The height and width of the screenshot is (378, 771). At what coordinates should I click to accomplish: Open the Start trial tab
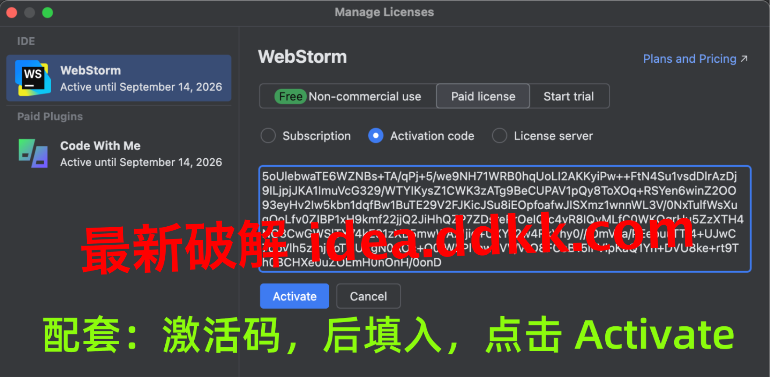coord(569,96)
